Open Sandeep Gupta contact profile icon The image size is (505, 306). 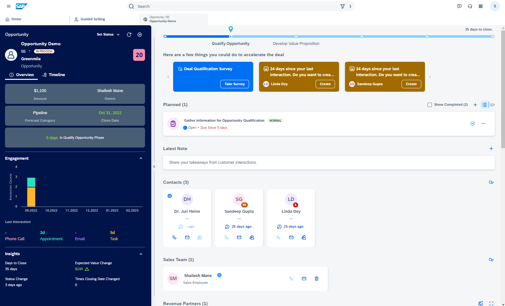pos(252,237)
